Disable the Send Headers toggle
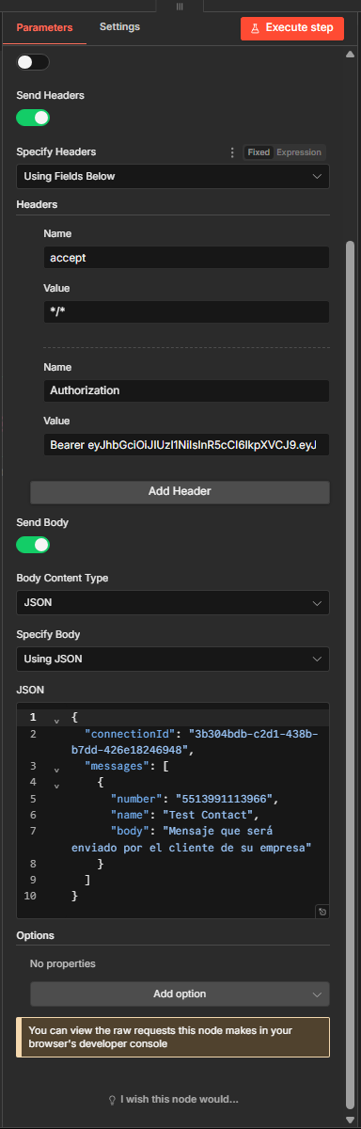 coord(33,118)
